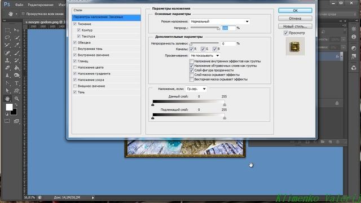Click the foreground color swatch
This screenshot has height=203, width=361.
point(9,107)
